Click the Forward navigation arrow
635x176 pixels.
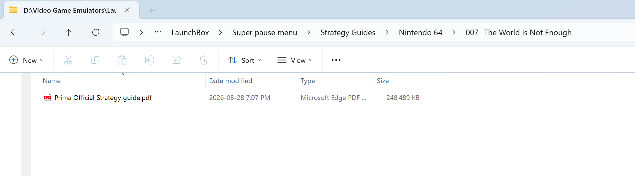click(41, 32)
